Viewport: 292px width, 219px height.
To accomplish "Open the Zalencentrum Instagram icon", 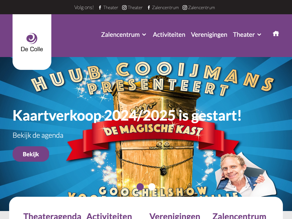I will pyautogui.click(x=185, y=8).
